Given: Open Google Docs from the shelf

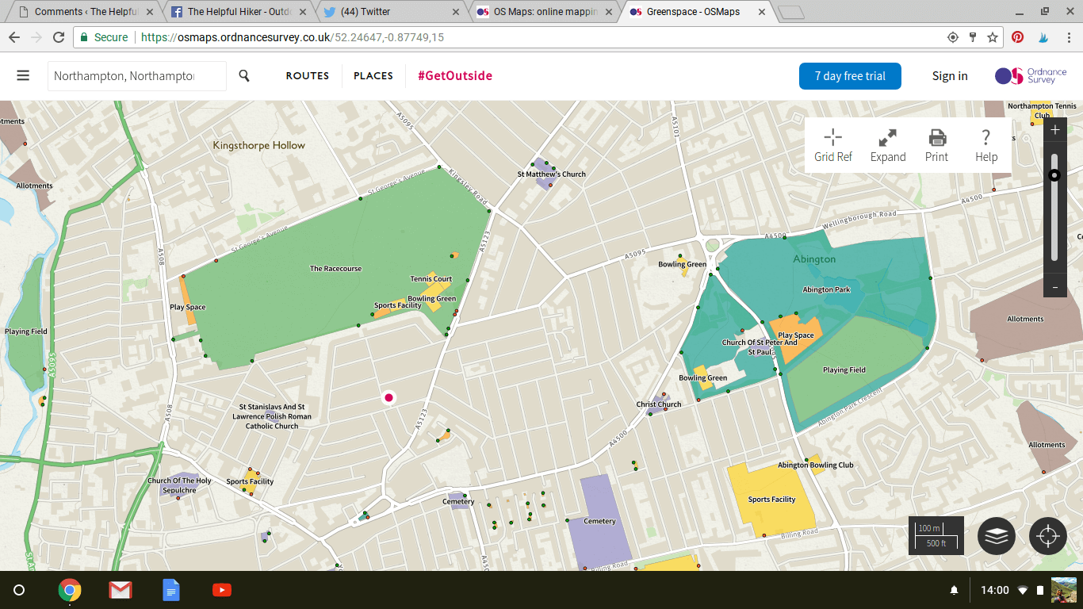Looking at the screenshot, I should coord(171,590).
